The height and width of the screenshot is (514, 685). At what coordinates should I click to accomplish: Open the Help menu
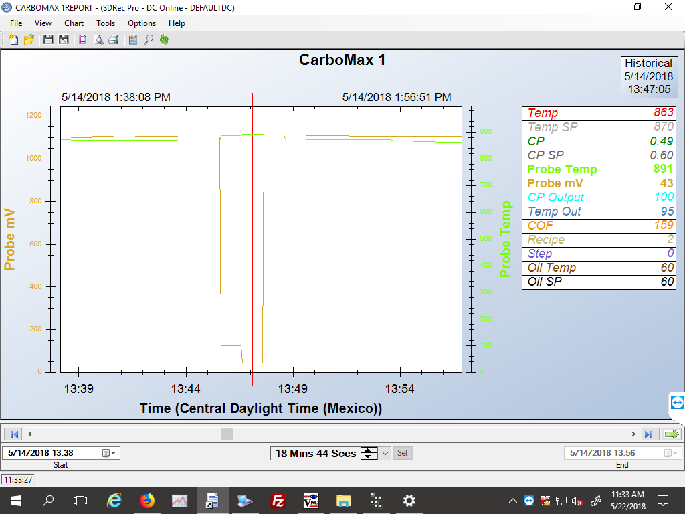click(x=177, y=23)
